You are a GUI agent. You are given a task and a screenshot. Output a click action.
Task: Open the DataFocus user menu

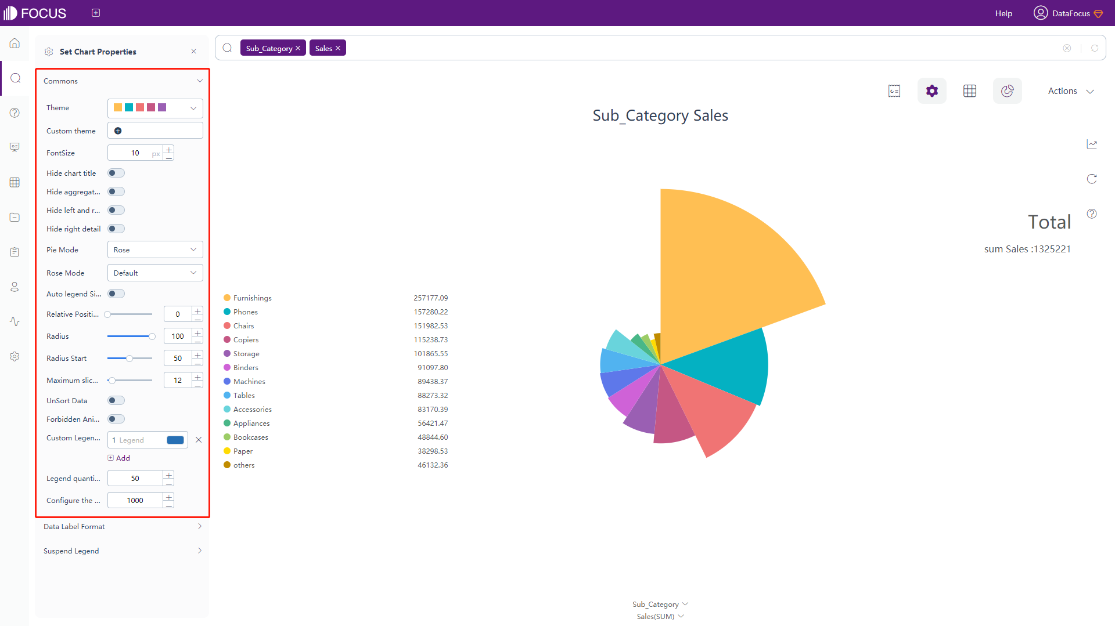coord(1069,13)
